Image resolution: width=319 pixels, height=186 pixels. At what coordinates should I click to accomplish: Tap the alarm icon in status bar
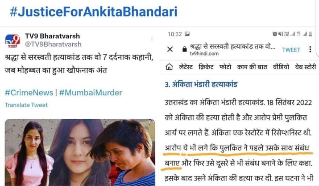coord(275,34)
